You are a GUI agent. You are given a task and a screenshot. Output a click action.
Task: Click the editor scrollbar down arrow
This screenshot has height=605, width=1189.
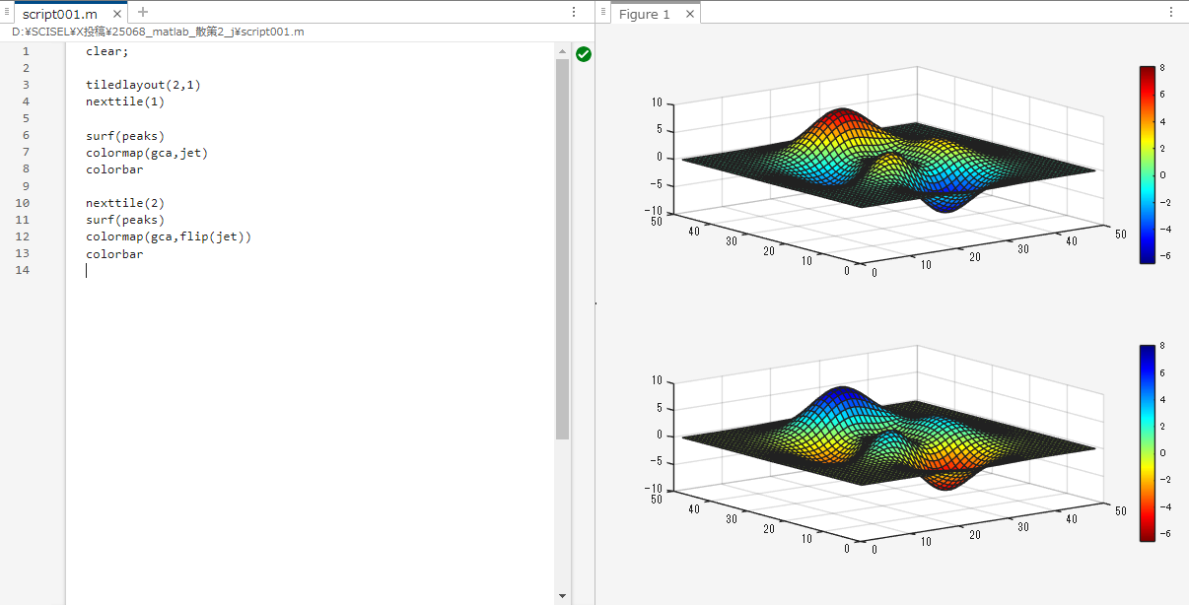[x=562, y=596]
